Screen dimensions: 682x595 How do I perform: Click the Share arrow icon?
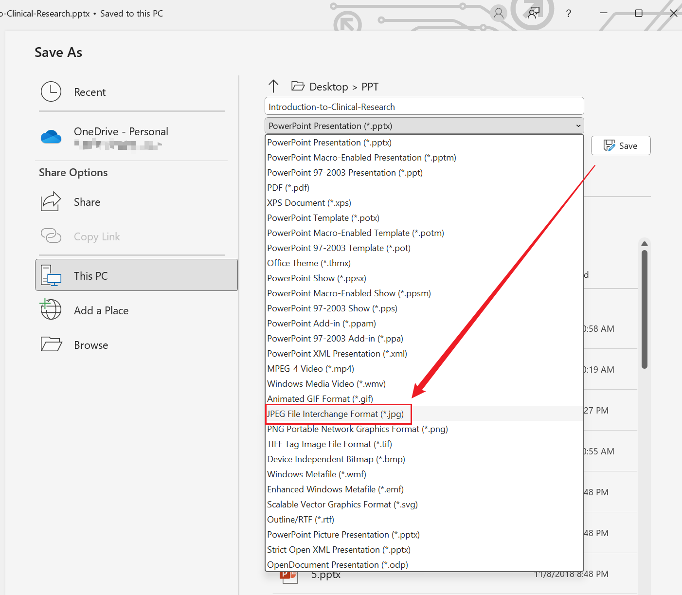pos(51,202)
